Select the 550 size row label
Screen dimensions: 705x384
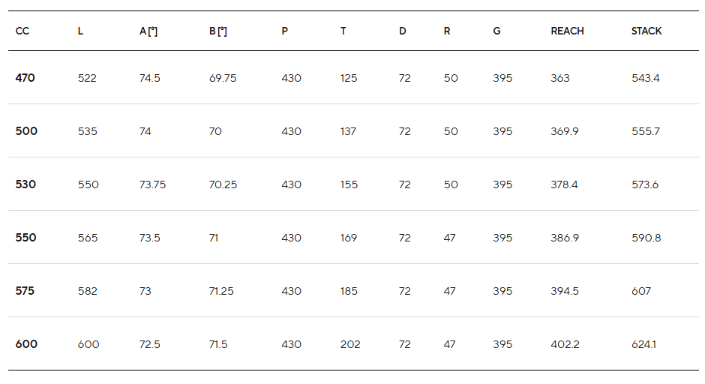coord(25,238)
